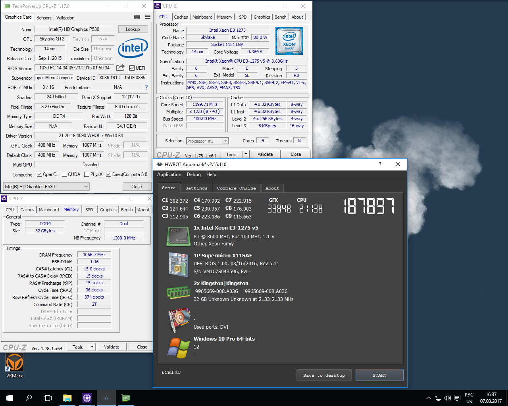508x406 pixels.
Task: Click the Intel logo in GPU-Z
Action: pos(133,48)
